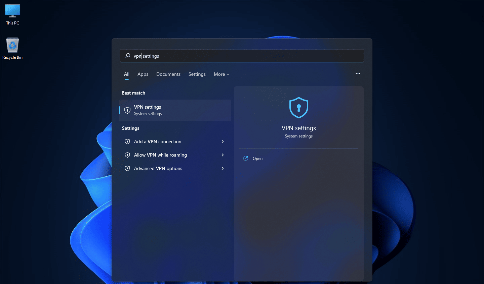484x284 pixels.
Task: Click shield icon beside Advanced VPN options
Action: tap(127, 168)
